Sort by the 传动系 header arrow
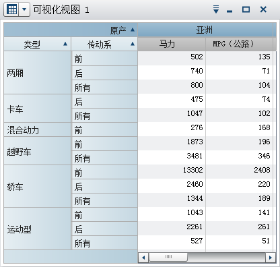280x267 pixels. pos(133,44)
